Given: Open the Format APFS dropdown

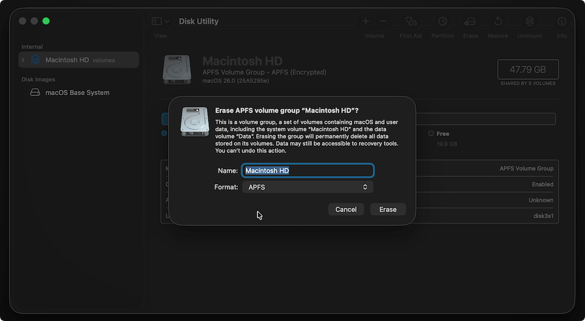Looking at the screenshot, I should pos(308,187).
